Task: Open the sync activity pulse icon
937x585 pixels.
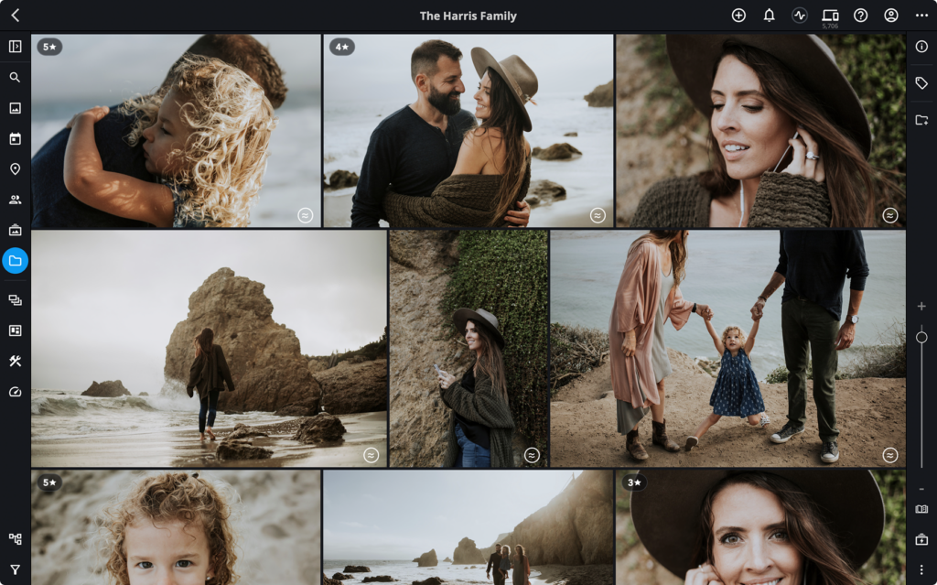Action: coord(800,16)
